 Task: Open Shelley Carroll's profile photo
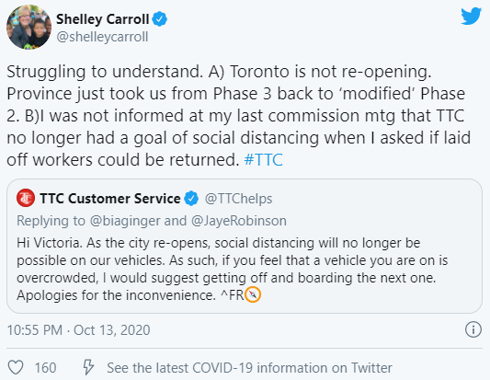[x=28, y=28]
